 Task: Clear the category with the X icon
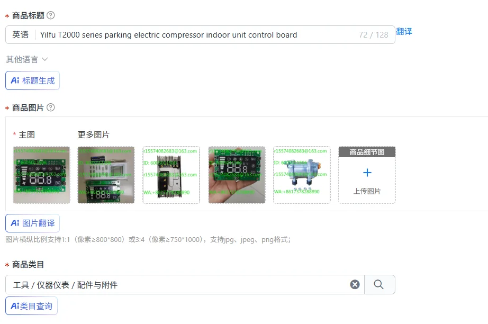[355, 284]
